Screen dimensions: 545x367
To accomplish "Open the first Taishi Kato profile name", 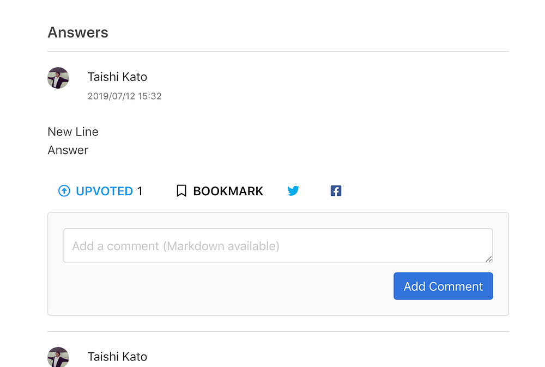I will click(x=117, y=77).
